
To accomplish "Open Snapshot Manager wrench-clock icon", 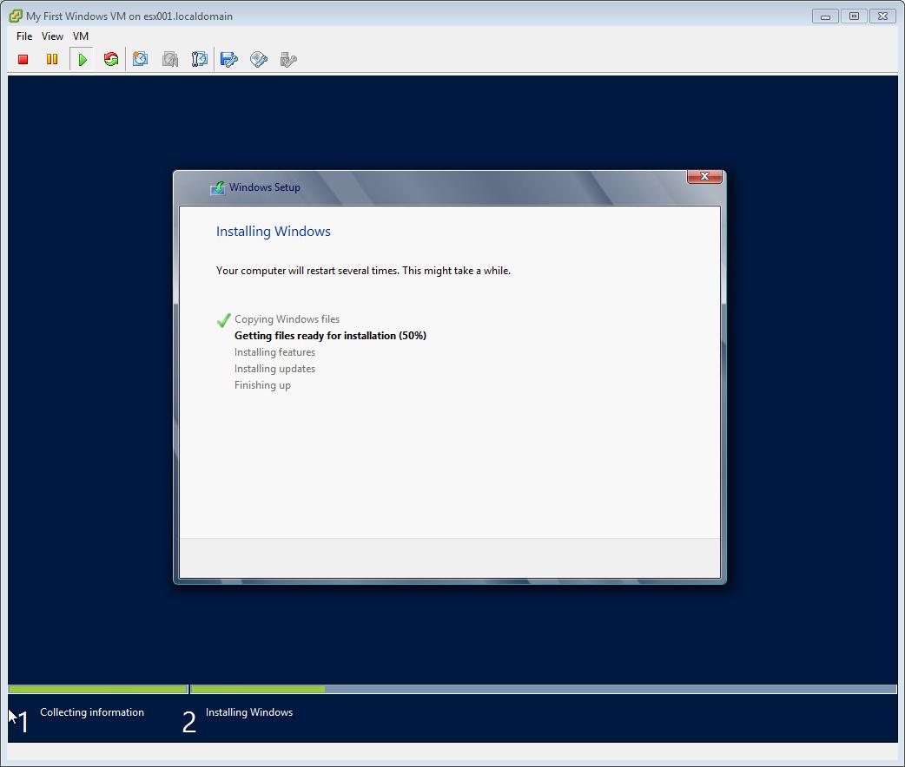I will click(x=200, y=59).
